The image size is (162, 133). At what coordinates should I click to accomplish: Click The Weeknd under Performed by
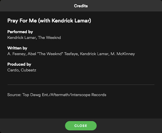pos(49,37)
